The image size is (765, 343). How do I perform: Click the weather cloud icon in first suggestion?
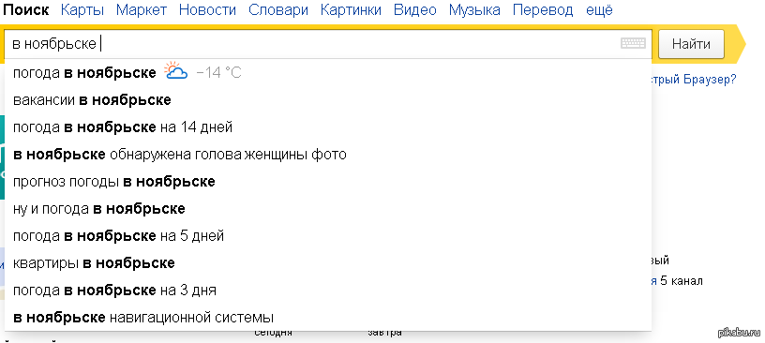(x=175, y=71)
